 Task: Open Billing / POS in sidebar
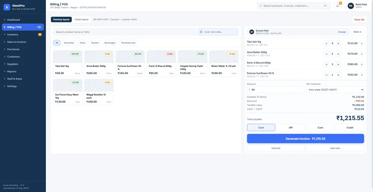[23, 27]
